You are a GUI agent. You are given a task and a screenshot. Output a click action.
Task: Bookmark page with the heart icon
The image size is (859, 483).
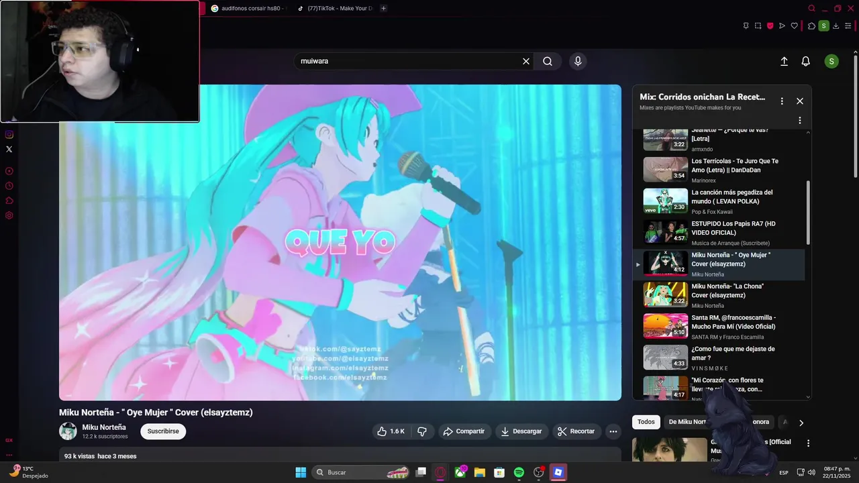(794, 26)
